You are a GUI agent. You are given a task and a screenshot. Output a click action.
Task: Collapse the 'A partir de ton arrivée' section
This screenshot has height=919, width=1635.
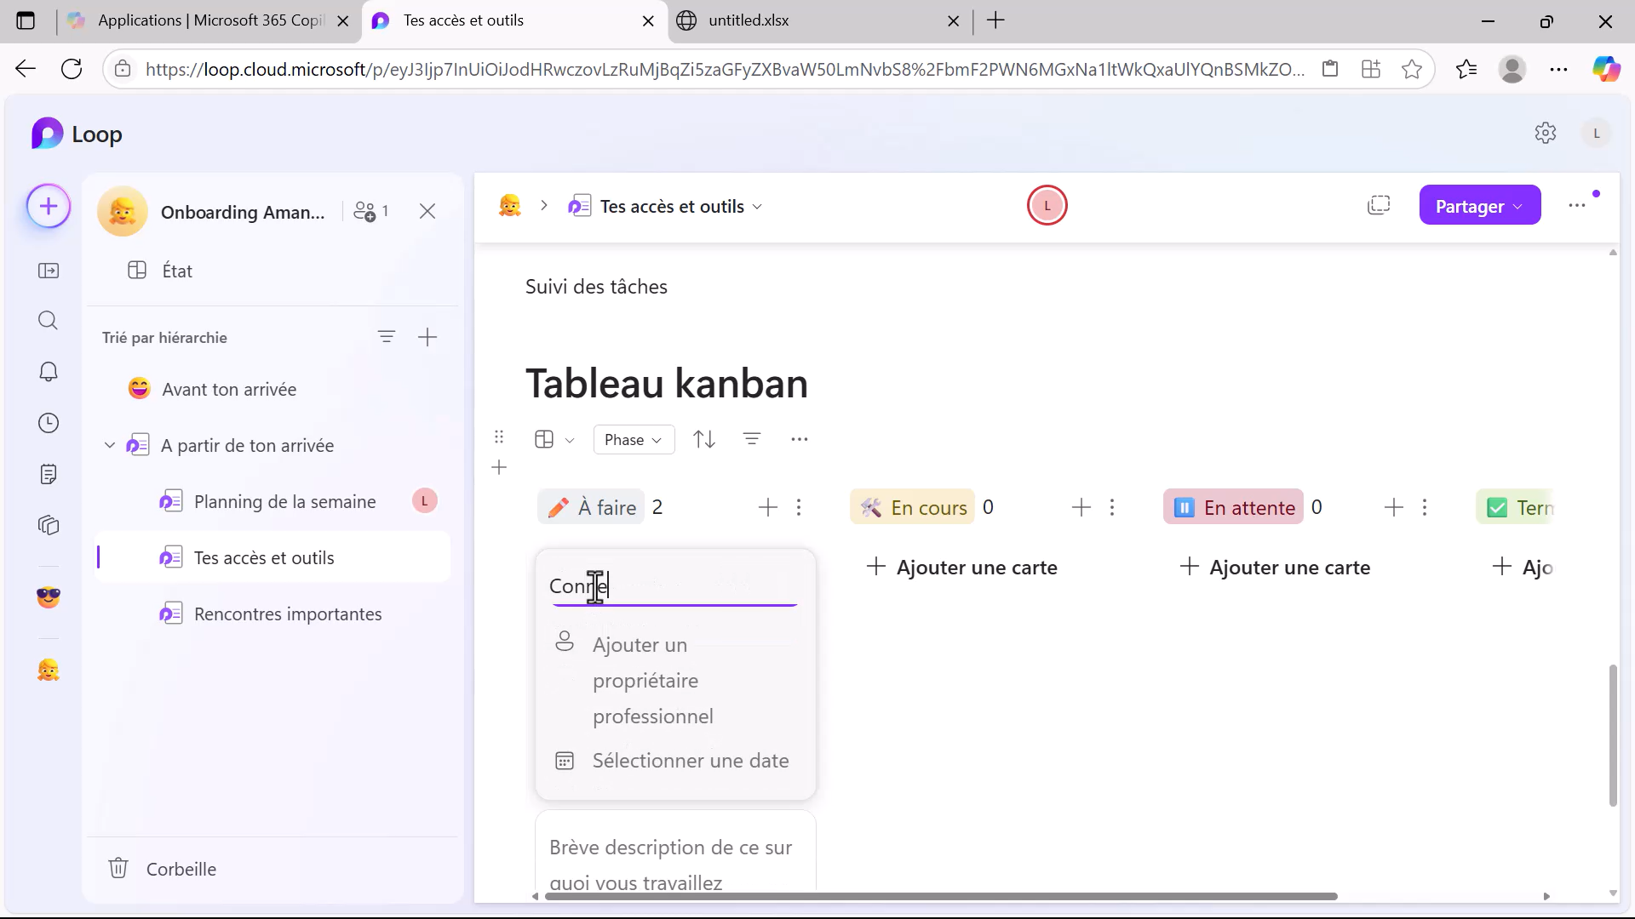(109, 444)
